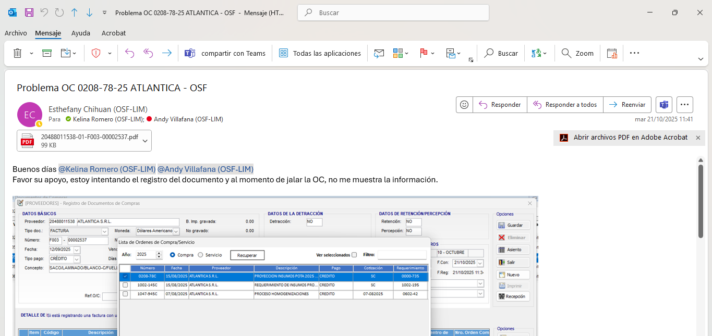
Task: Click the Share to Teams ribbon icon
Action: [189, 53]
